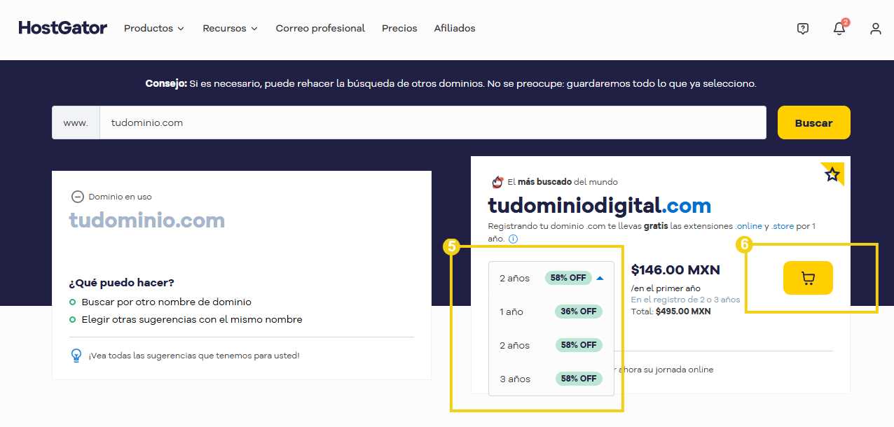Choose the '2 años' list option

click(x=551, y=345)
